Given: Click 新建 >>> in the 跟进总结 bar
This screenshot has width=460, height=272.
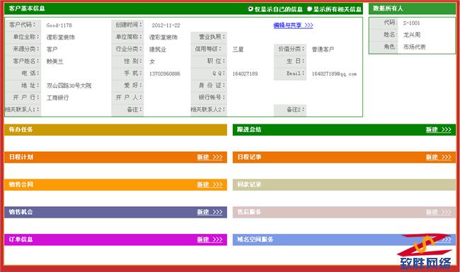Looking at the screenshot, I should click(438, 129).
